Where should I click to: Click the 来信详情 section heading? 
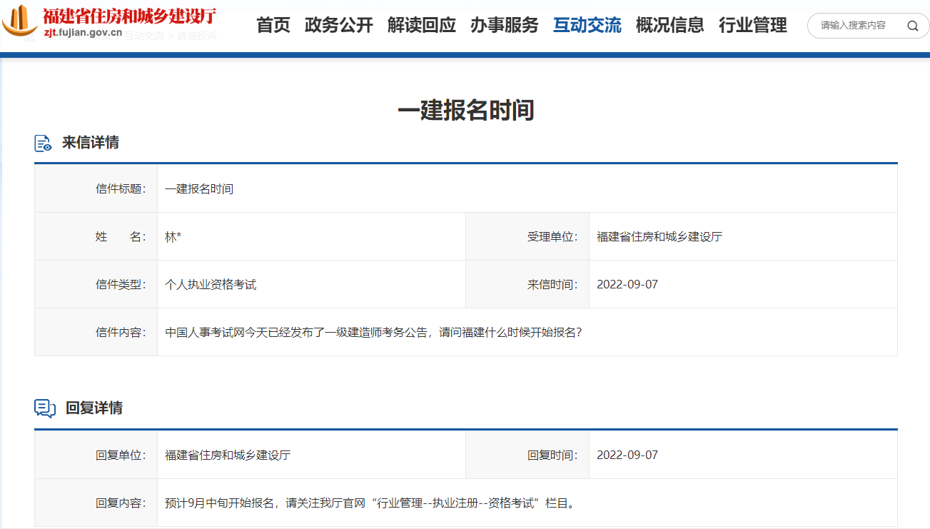click(x=91, y=143)
